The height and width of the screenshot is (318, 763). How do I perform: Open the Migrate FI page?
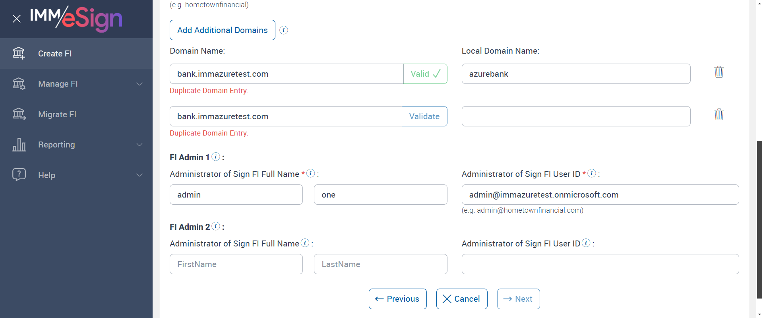pos(57,114)
